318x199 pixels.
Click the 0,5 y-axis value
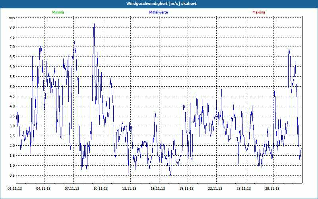tap(12, 176)
